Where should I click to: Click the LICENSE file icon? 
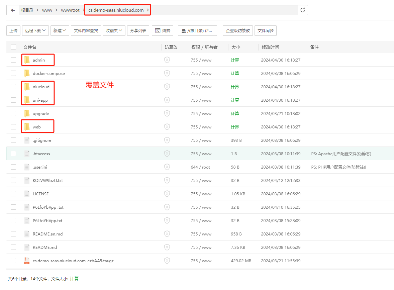27,194
